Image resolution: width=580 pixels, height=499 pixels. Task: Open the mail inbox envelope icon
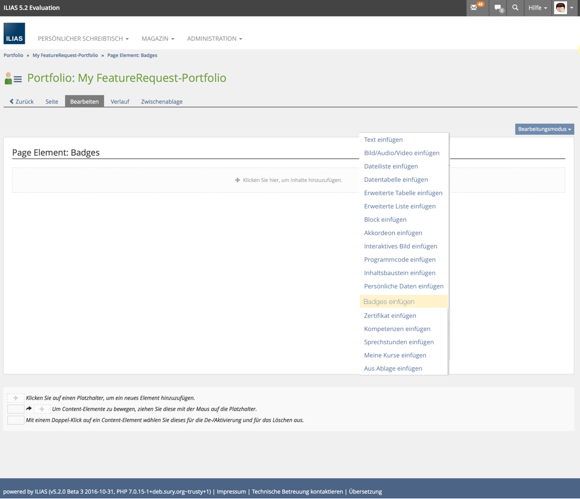click(474, 8)
